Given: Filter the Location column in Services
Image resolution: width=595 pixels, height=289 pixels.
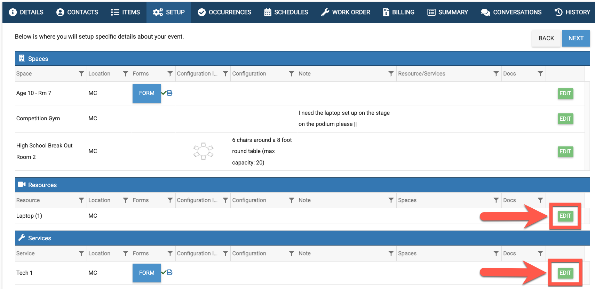Looking at the screenshot, I should click(126, 254).
